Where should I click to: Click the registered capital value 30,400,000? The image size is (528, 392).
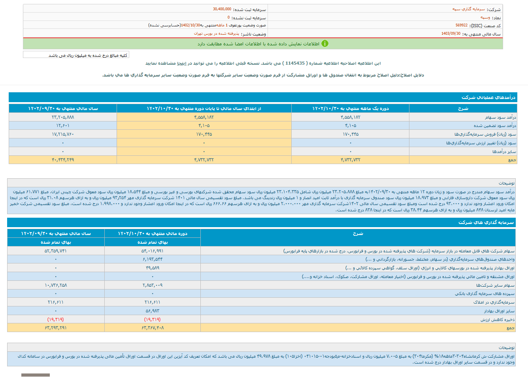coord(222,9)
